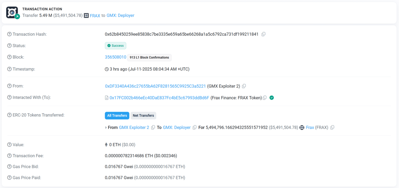This screenshot has width=399, height=188.
Task: Copy the FRAX token contract address
Action: (265, 98)
